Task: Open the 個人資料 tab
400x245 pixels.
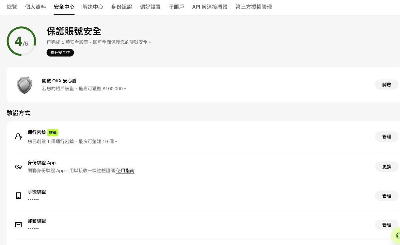Action: [36, 7]
